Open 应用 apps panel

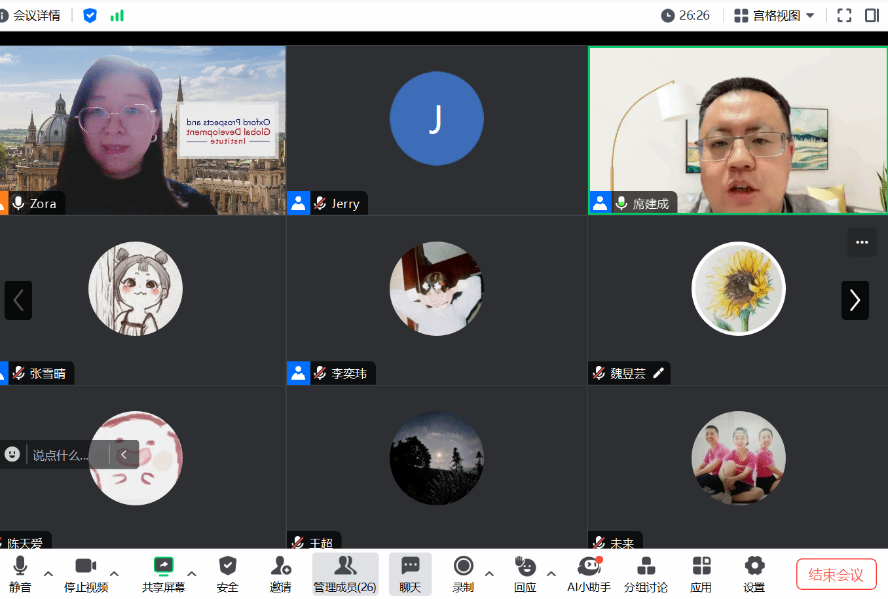[x=701, y=573]
